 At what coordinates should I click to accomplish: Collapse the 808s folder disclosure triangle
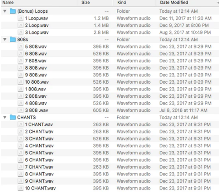tap(5, 40)
